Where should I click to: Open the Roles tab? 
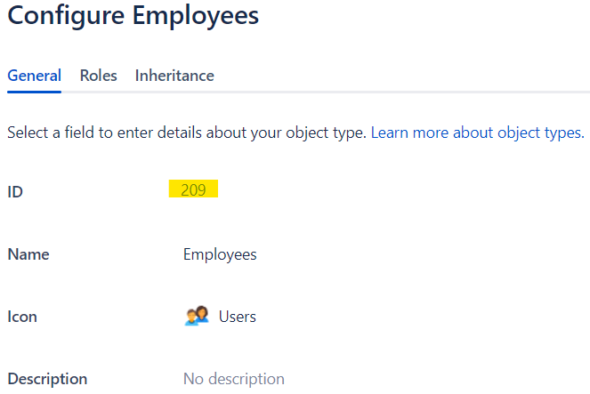pos(98,76)
